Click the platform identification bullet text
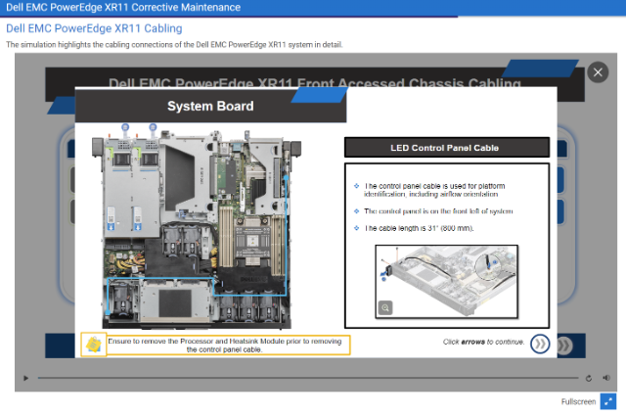The image size is (626, 416). pos(434,190)
